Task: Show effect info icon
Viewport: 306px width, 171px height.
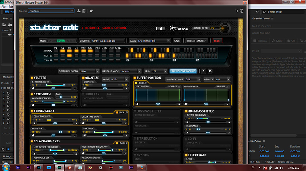Action: (242, 11)
